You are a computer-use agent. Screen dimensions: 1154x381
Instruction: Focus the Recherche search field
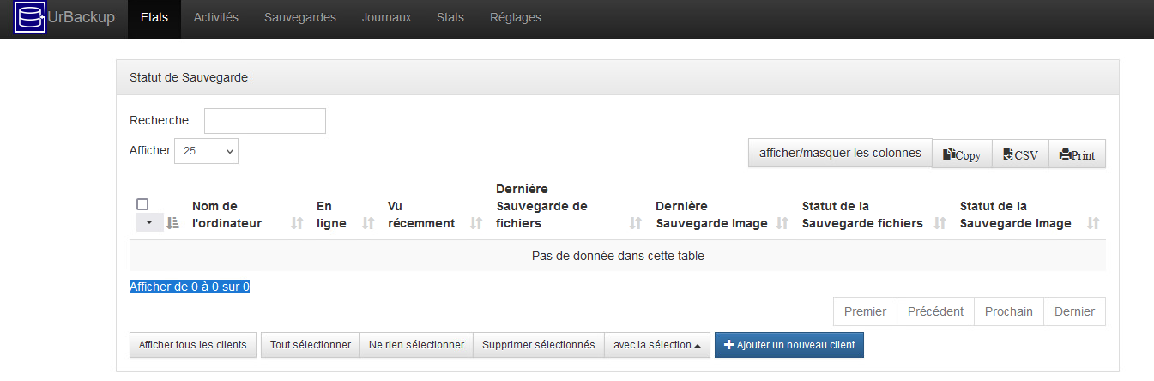pyautogui.click(x=264, y=121)
